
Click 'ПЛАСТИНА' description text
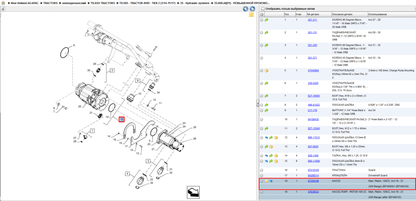tap(339, 170)
